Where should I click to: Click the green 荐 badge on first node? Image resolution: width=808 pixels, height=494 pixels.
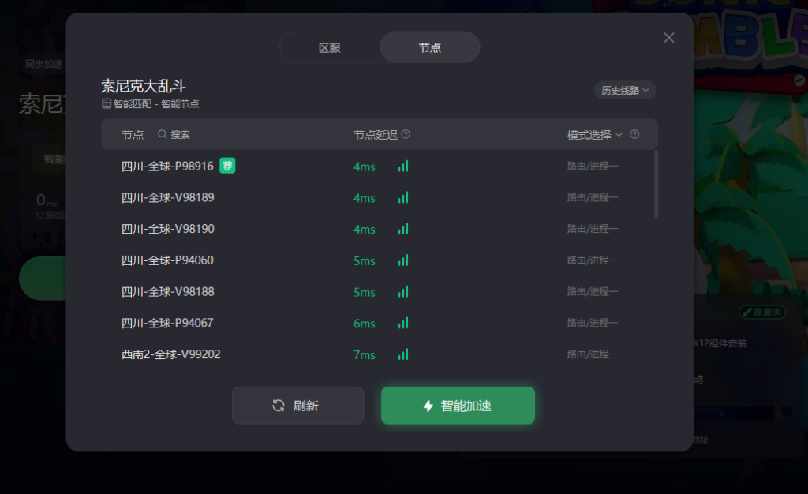(227, 166)
